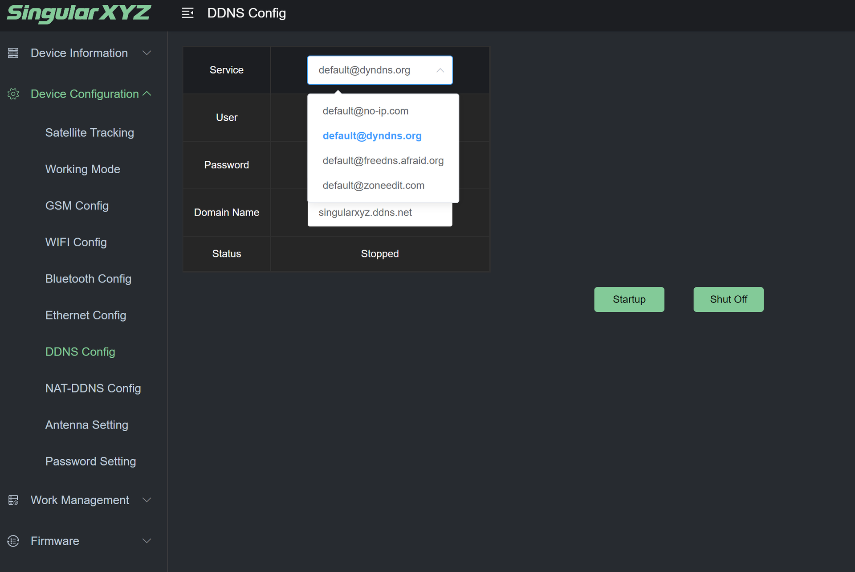This screenshot has height=572, width=855.
Task: Click the Domain Name input field
Action: pos(379,215)
